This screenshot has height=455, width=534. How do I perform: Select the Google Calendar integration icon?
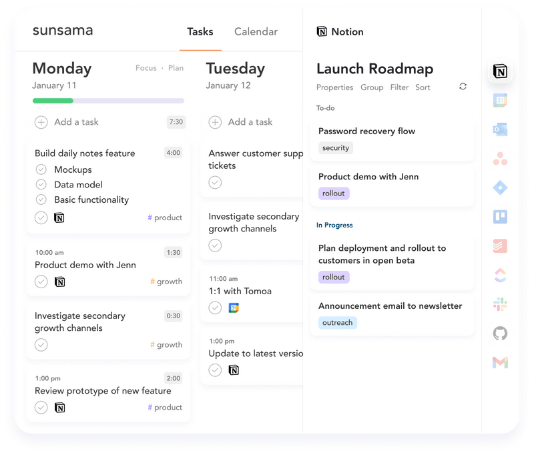(x=500, y=99)
